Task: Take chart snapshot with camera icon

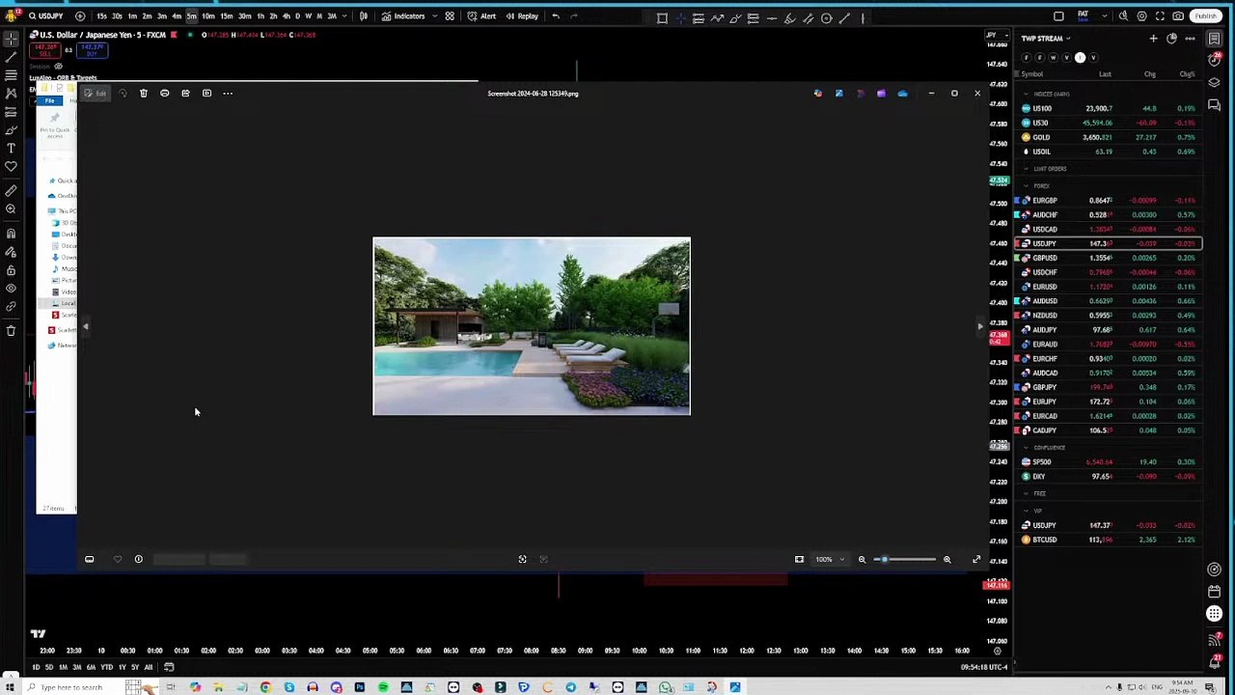Action: [1178, 16]
